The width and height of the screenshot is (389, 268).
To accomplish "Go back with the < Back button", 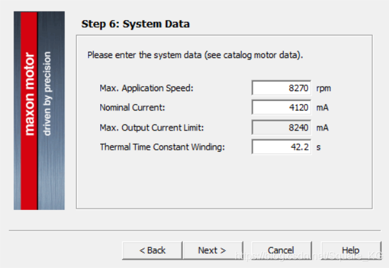I will pyautogui.click(x=152, y=251).
